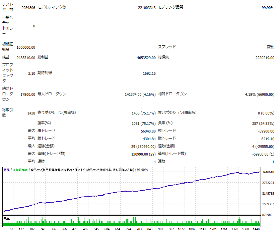This screenshot has width=277, height=232.
Task: Select the 数量 label on volume panel
Action: pos(6,217)
